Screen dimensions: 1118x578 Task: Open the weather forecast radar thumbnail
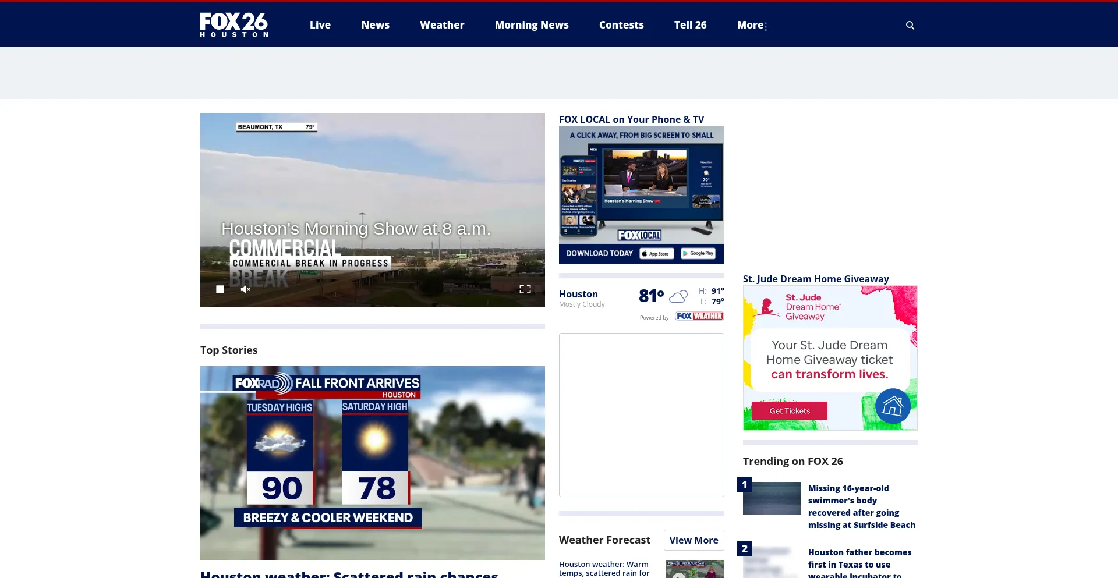click(695, 569)
